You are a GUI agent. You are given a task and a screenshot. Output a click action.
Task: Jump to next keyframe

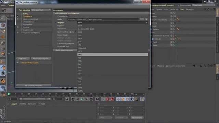point(91,99)
